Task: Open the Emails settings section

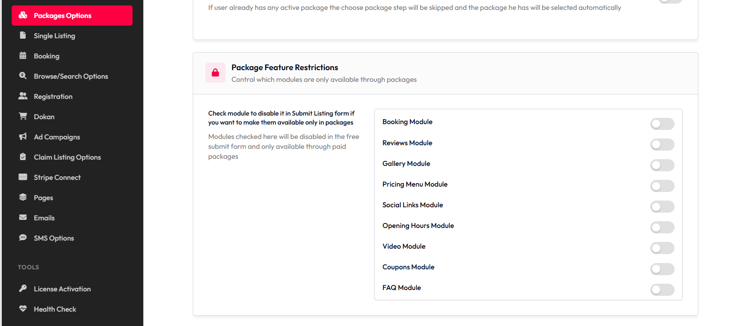Action: coord(44,218)
